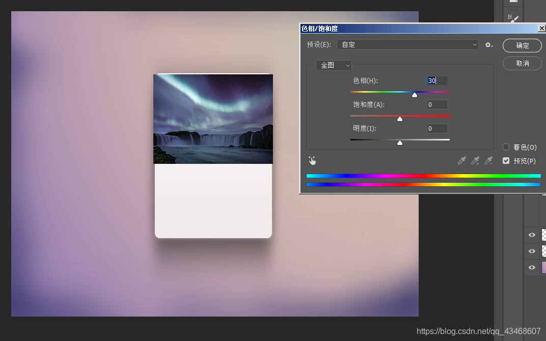Click the subtract-from-sample eyedropper icon
Screen dimensions: 546x341
(x=488, y=160)
